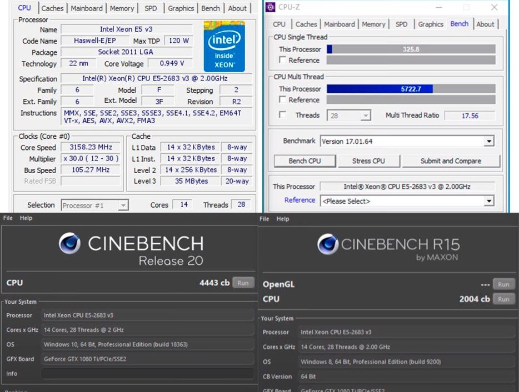519x392 pixels.
Task: Click the Bus Speed value 105.27 MHz
Action: coord(91,170)
